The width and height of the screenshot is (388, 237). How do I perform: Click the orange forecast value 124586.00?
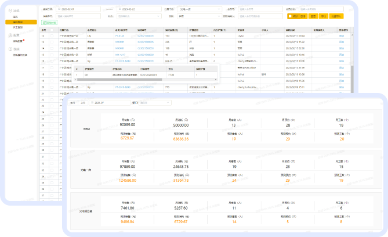click(128, 180)
